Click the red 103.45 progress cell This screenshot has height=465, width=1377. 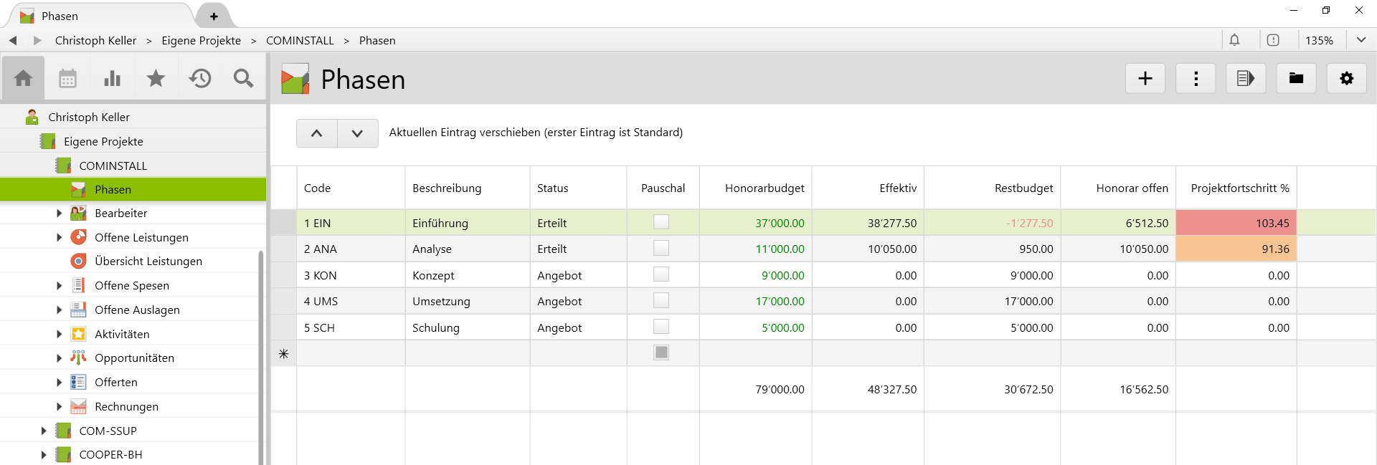[1236, 223]
